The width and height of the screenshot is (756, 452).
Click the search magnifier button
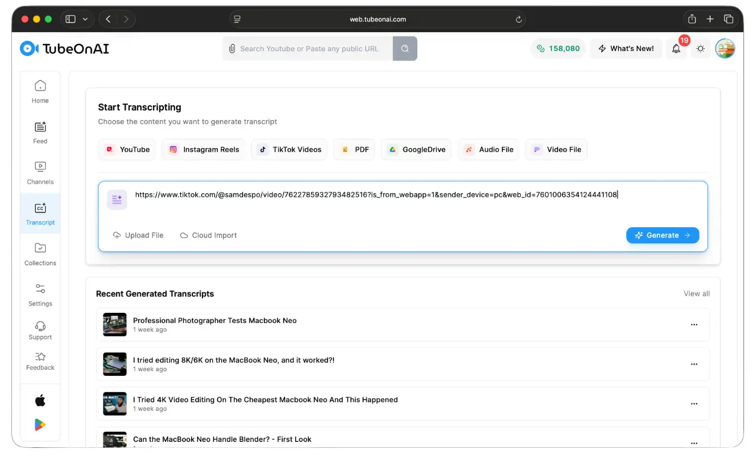(405, 49)
